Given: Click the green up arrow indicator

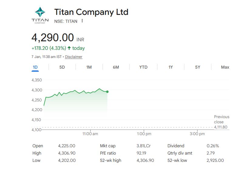Looking at the screenshot, I should (x=69, y=48).
